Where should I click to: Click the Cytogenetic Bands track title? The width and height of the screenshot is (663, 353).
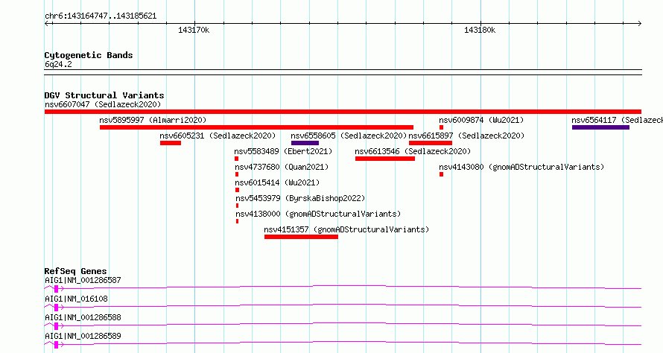coord(89,55)
